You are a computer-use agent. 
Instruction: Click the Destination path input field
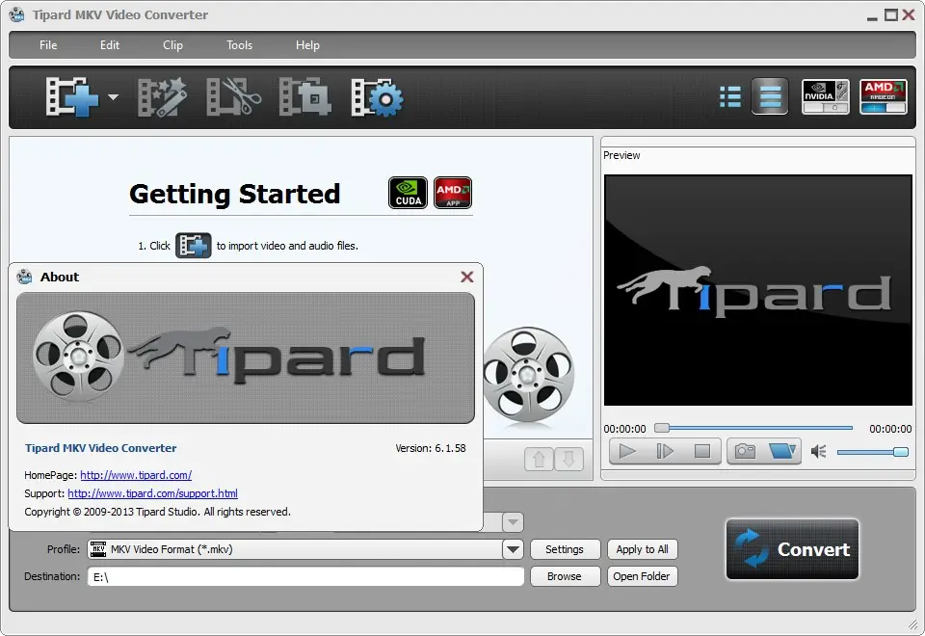pos(305,576)
